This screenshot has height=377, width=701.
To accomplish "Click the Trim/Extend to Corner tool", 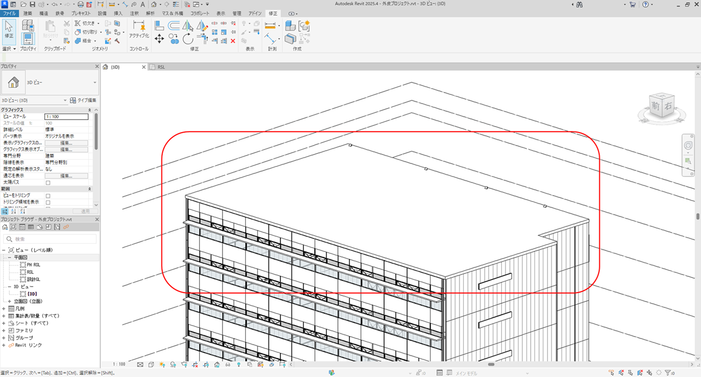I will 202,38.
